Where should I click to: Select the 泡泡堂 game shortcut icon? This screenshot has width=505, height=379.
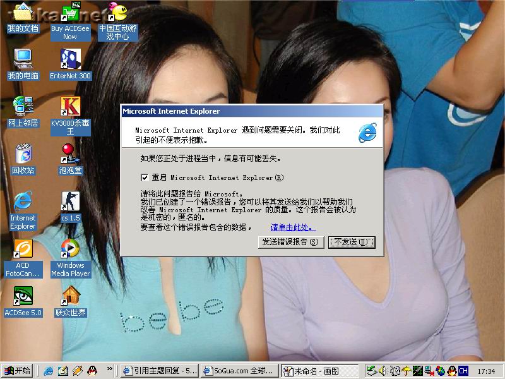click(x=70, y=159)
